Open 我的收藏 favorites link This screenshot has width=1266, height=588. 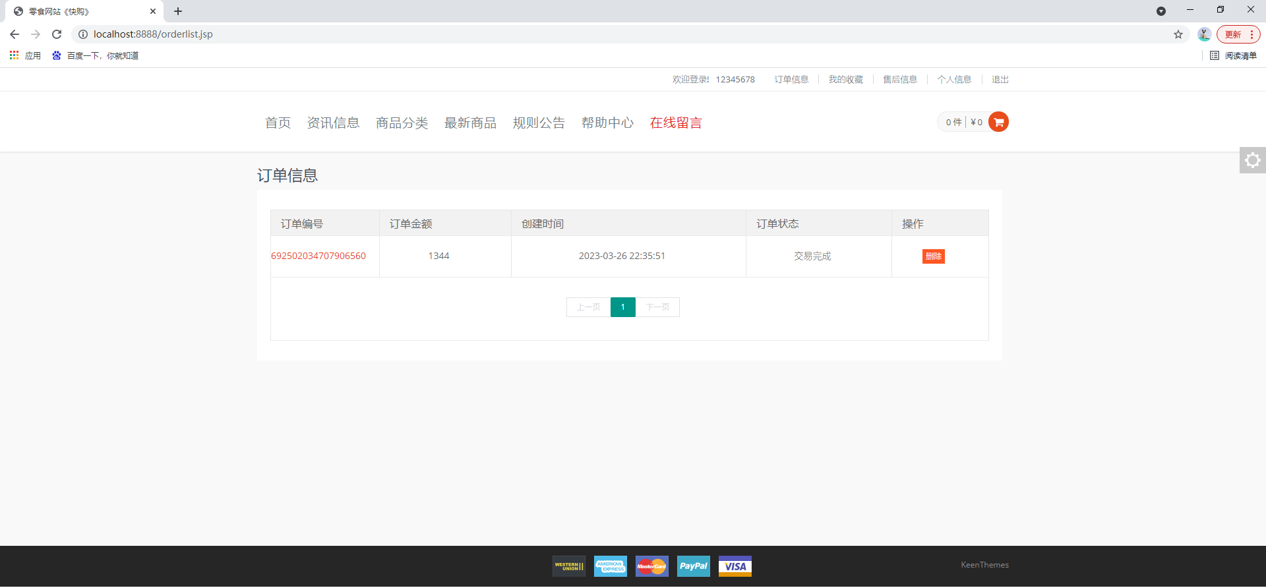[x=846, y=80]
